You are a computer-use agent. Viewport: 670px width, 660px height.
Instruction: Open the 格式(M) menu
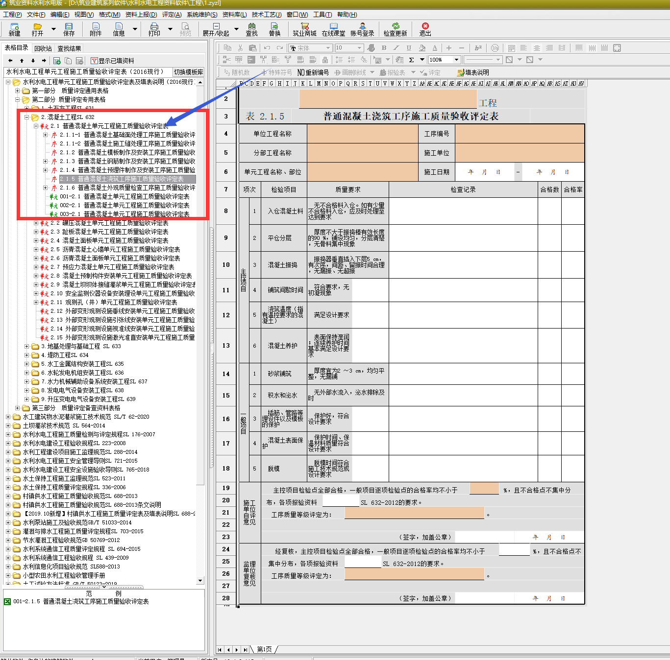tap(109, 15)
